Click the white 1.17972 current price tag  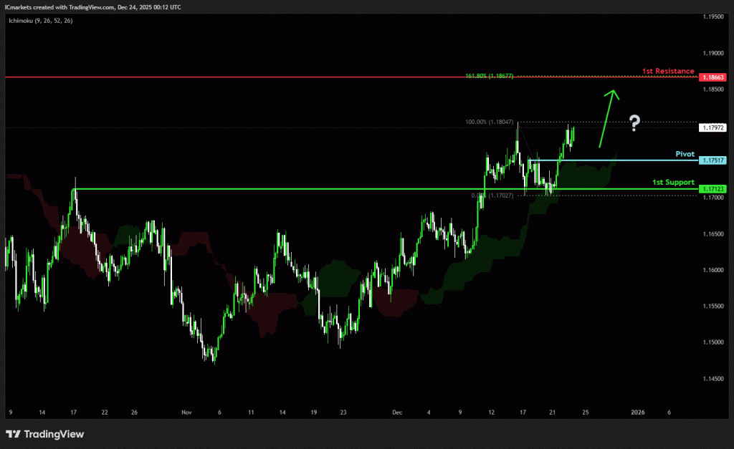pyautogui.click(x=713, y=127)
